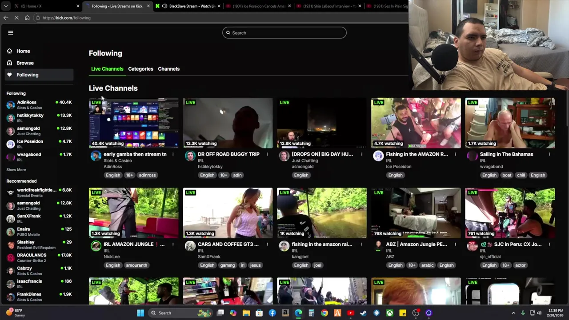Open the tab list dropdown arrow
Image resolution: width=569 pixels, height=320 pixels.
(5, 6)
